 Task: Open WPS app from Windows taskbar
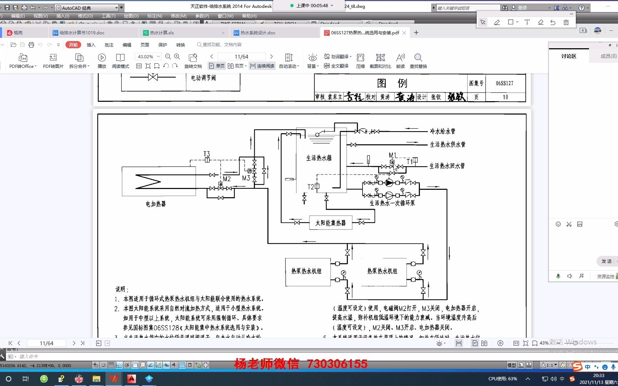[x=114, y=378]
